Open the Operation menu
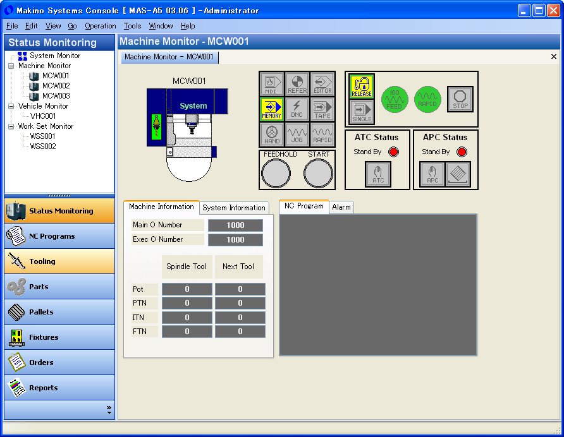Image resolution: width=564 pixels, height=437 pixels. click(x=101, y=26)
